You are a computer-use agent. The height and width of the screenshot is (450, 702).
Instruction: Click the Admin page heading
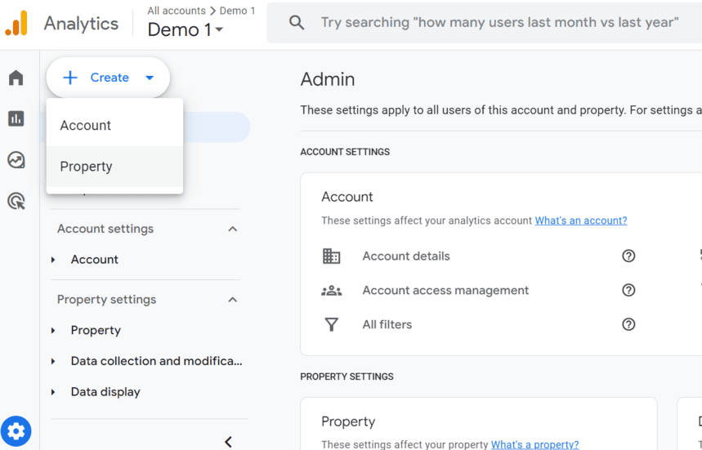pyautogui.click(x=328, y=79)
